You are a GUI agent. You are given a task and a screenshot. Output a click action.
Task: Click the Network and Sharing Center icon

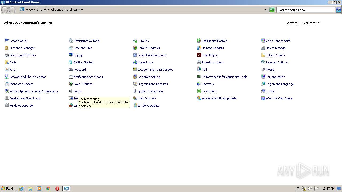click(7, 77)
